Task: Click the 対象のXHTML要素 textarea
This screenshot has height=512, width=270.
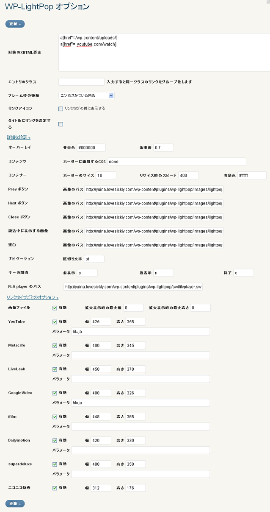Action: pyautogui.click(x=164, y=53)
